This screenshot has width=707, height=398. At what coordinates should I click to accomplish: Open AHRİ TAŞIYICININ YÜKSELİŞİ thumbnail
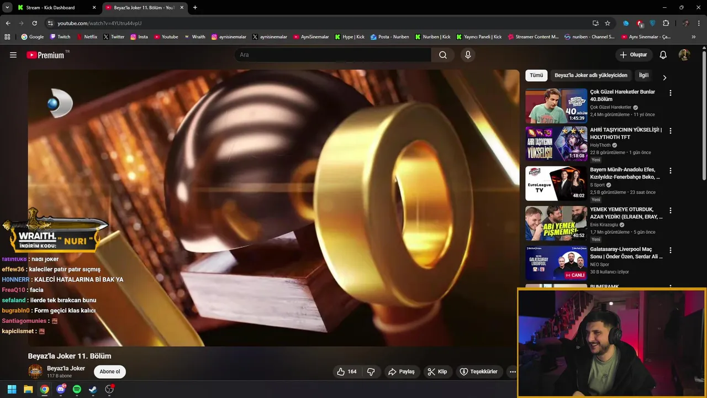(x=556, y=144)
